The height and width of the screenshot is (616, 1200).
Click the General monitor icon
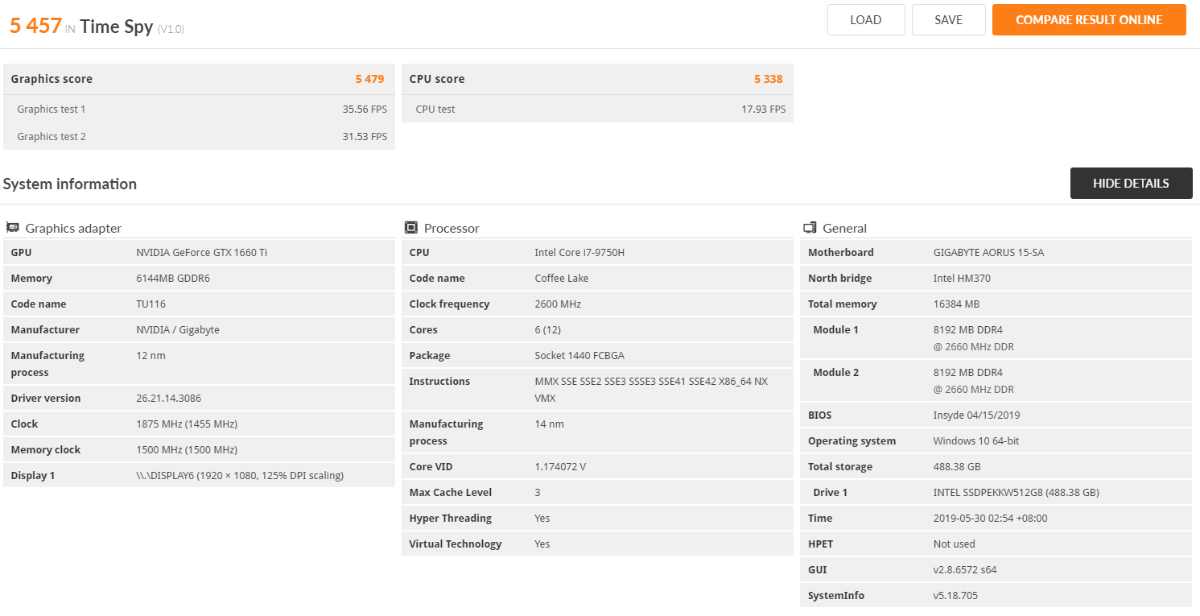pos(810,228)
